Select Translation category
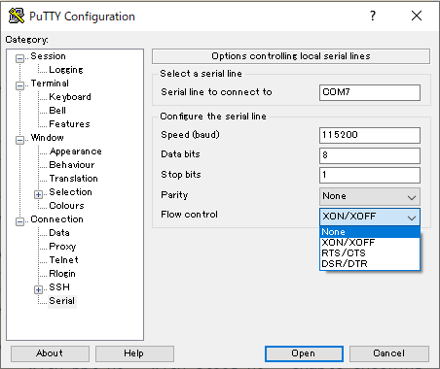 73,179
